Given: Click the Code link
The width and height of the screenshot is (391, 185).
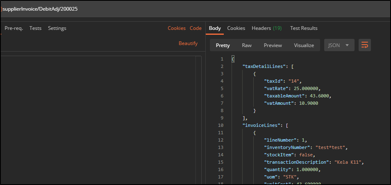Looking at the screenshot, I should (195, 28).
